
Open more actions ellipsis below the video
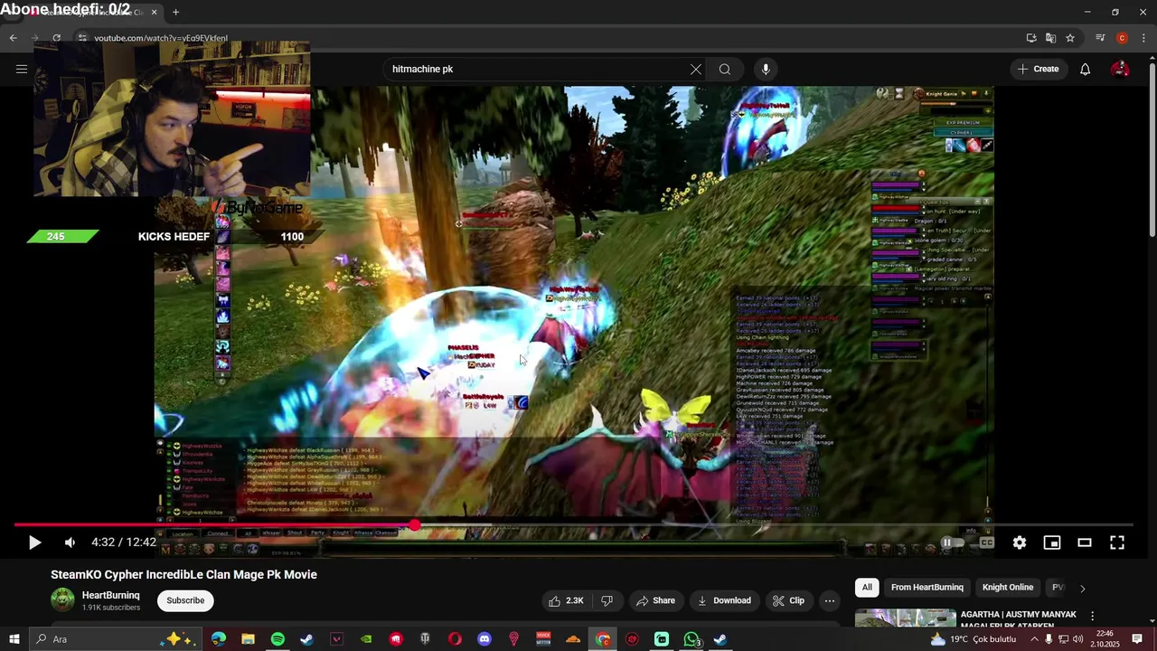pos(830,600)
